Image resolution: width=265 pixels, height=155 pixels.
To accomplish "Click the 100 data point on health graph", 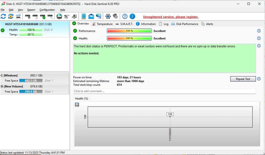I will click(170, 117).
